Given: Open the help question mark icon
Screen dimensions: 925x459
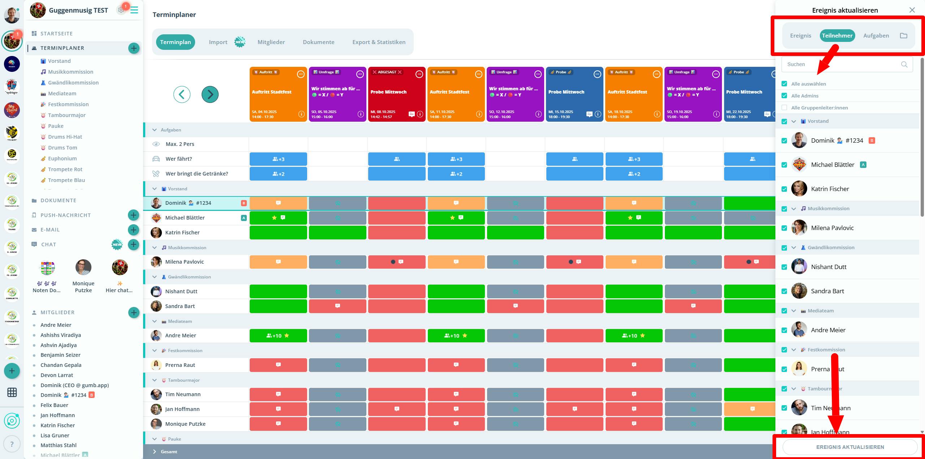Looking at the screenshot, I should click(12, 444).
